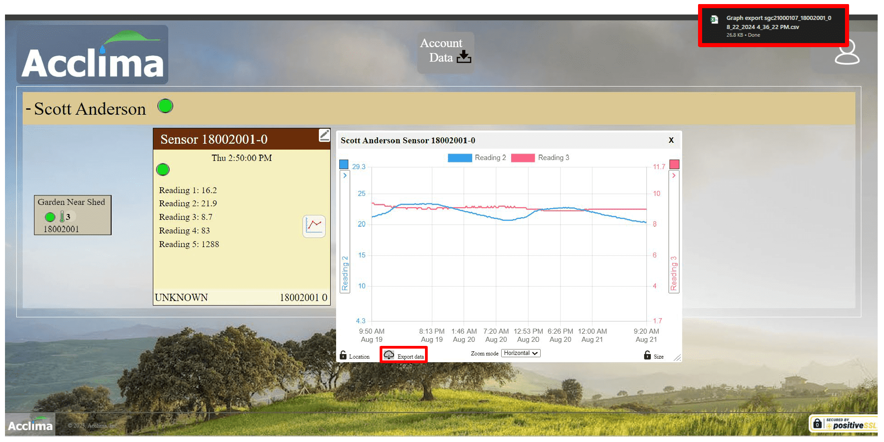Toggle the Size lock on the graph window
Image resolution: width=884 pixels, height=442 pixels.
(647, 355)
